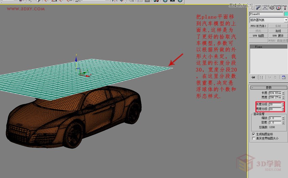The width and height of the screenshot is (288, 178).
Task: Collapse the 参数 rollout header
Action: [x=269, y=87]
